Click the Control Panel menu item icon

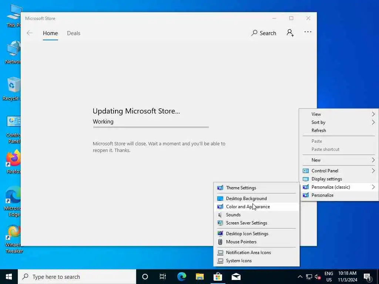click(x=305, y=171)
